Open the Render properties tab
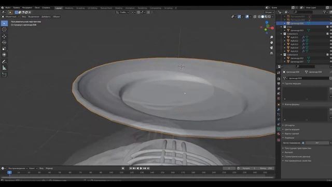The height and width of the screenshot is (187, 332). click(x=279, y=79)
